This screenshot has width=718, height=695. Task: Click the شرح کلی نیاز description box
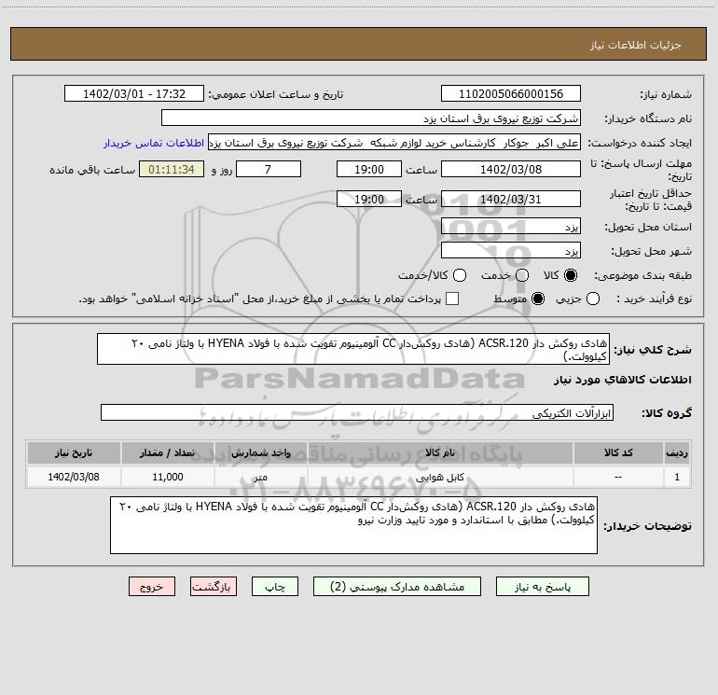[x=353, y=349]
